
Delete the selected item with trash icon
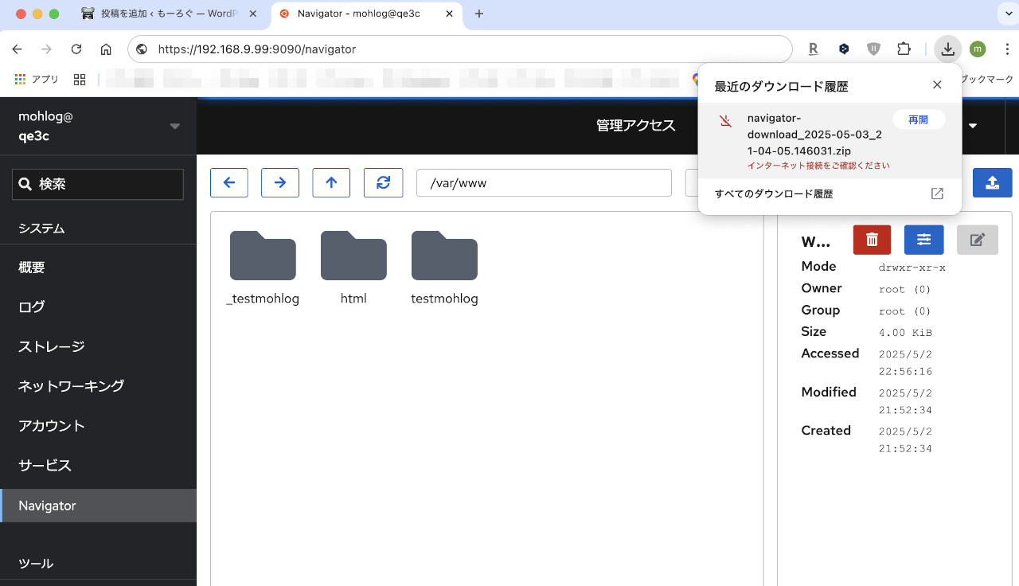(x=872, y=240)
